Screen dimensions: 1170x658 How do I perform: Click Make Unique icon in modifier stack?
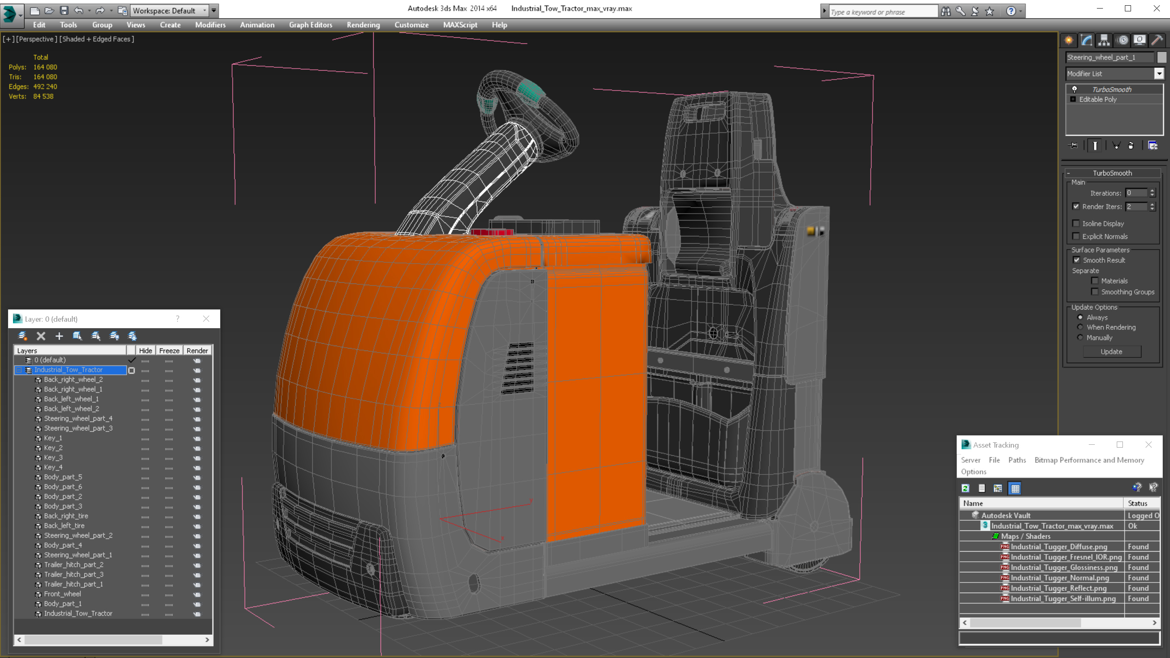tap(1116, 145)
